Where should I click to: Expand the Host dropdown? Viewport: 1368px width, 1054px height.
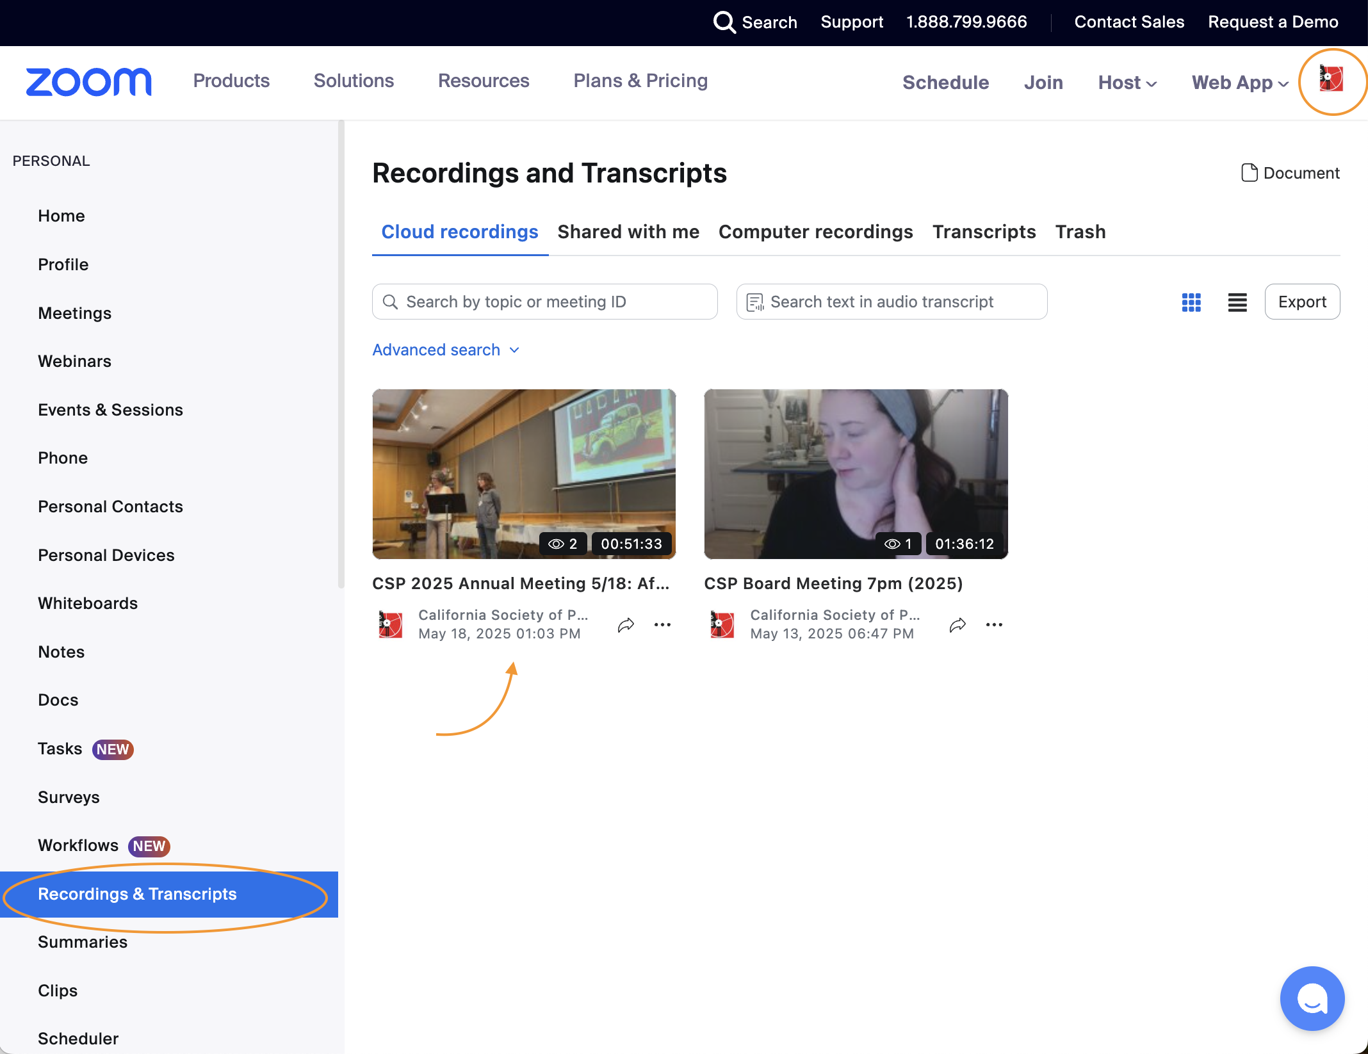click(x=1127, y=83)
